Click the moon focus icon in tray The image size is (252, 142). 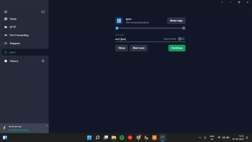247,138
